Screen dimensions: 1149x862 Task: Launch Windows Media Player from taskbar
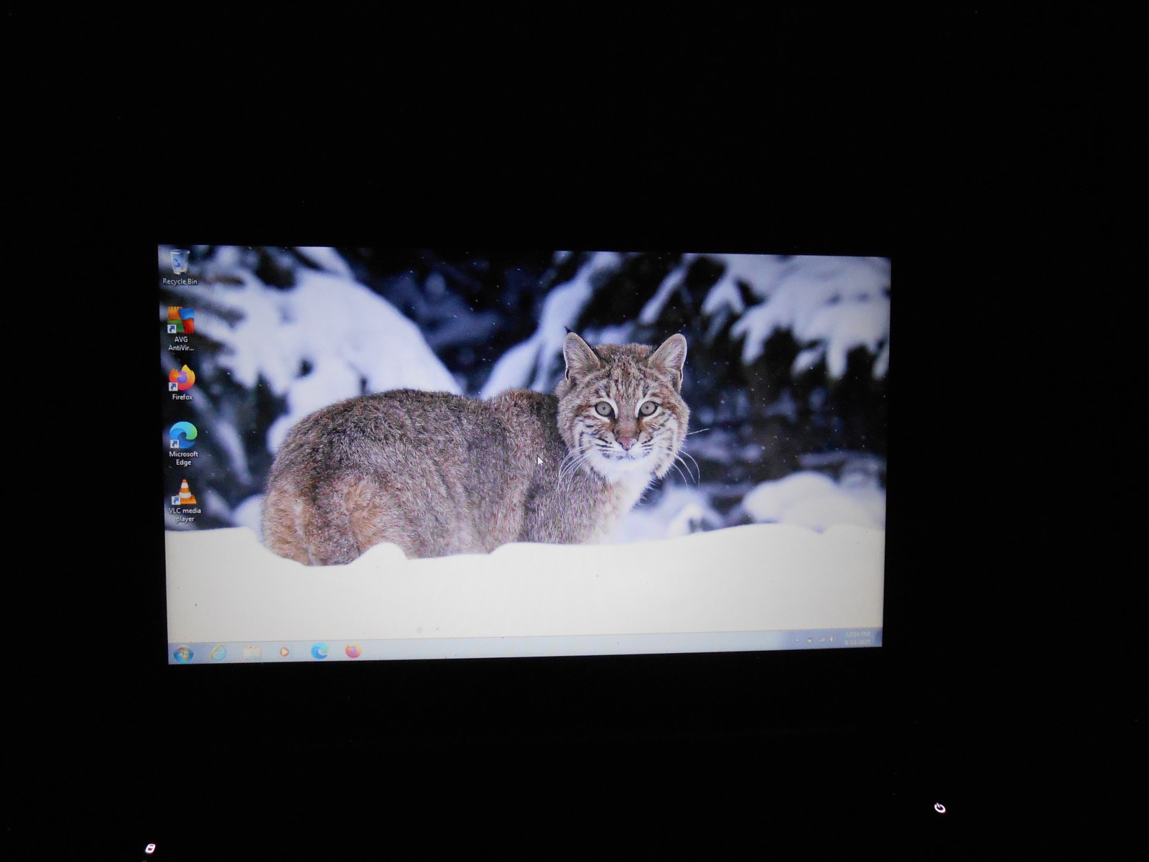284,652
